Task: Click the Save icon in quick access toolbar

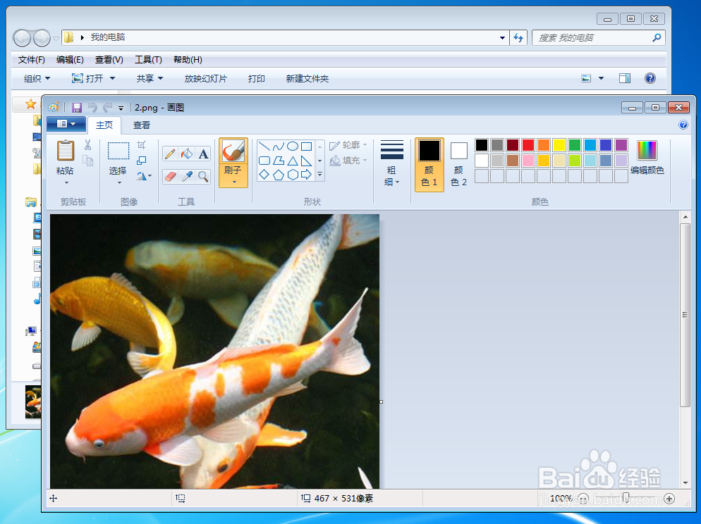Action: 77,106
